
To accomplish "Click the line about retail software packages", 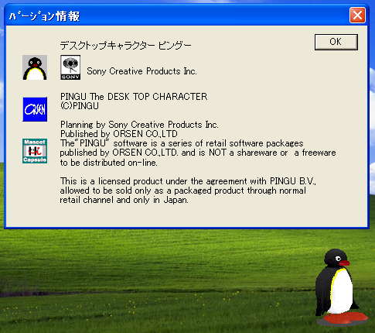I will coord(182,143).
